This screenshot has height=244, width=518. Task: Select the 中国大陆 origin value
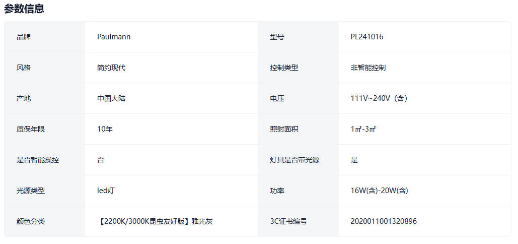111,98
